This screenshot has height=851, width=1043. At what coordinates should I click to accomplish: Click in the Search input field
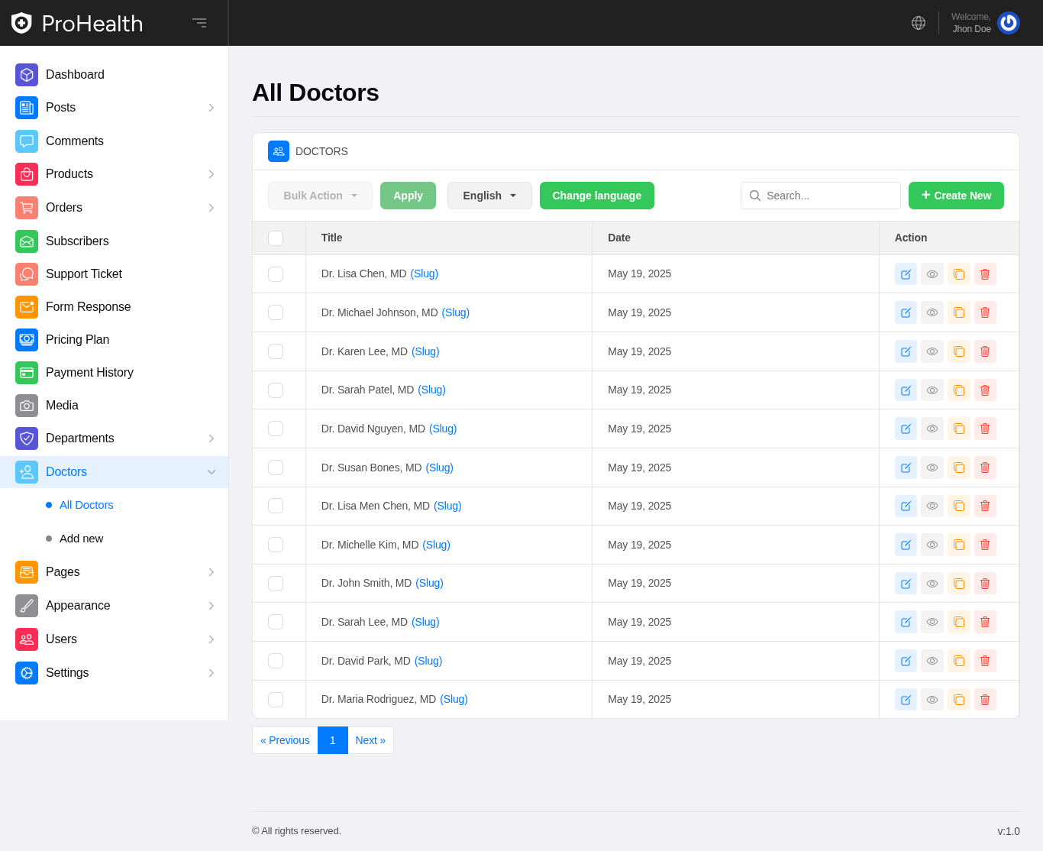click(x=829, y=196)
